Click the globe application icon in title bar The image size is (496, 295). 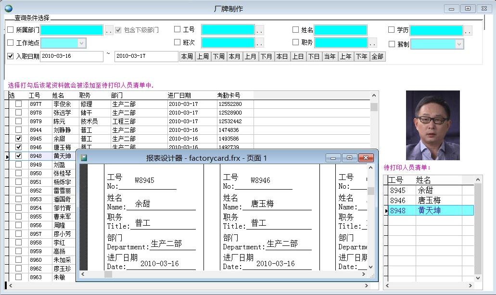tap(8, 8)
